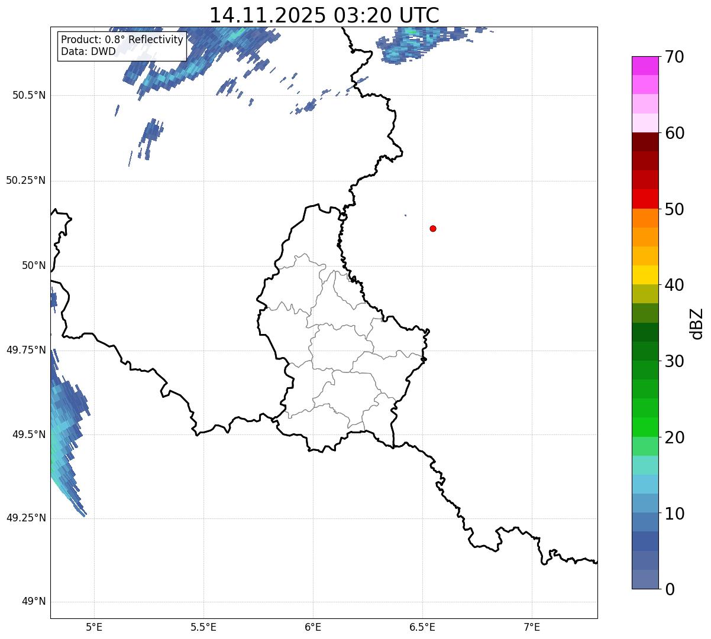Viewport: 711px width, 639px height.
Task: Click the longitude label 6°E
Action: pyautogui.click(x=313, y=627)
